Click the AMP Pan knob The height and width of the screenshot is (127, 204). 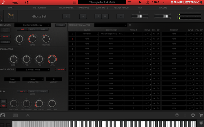19,39
